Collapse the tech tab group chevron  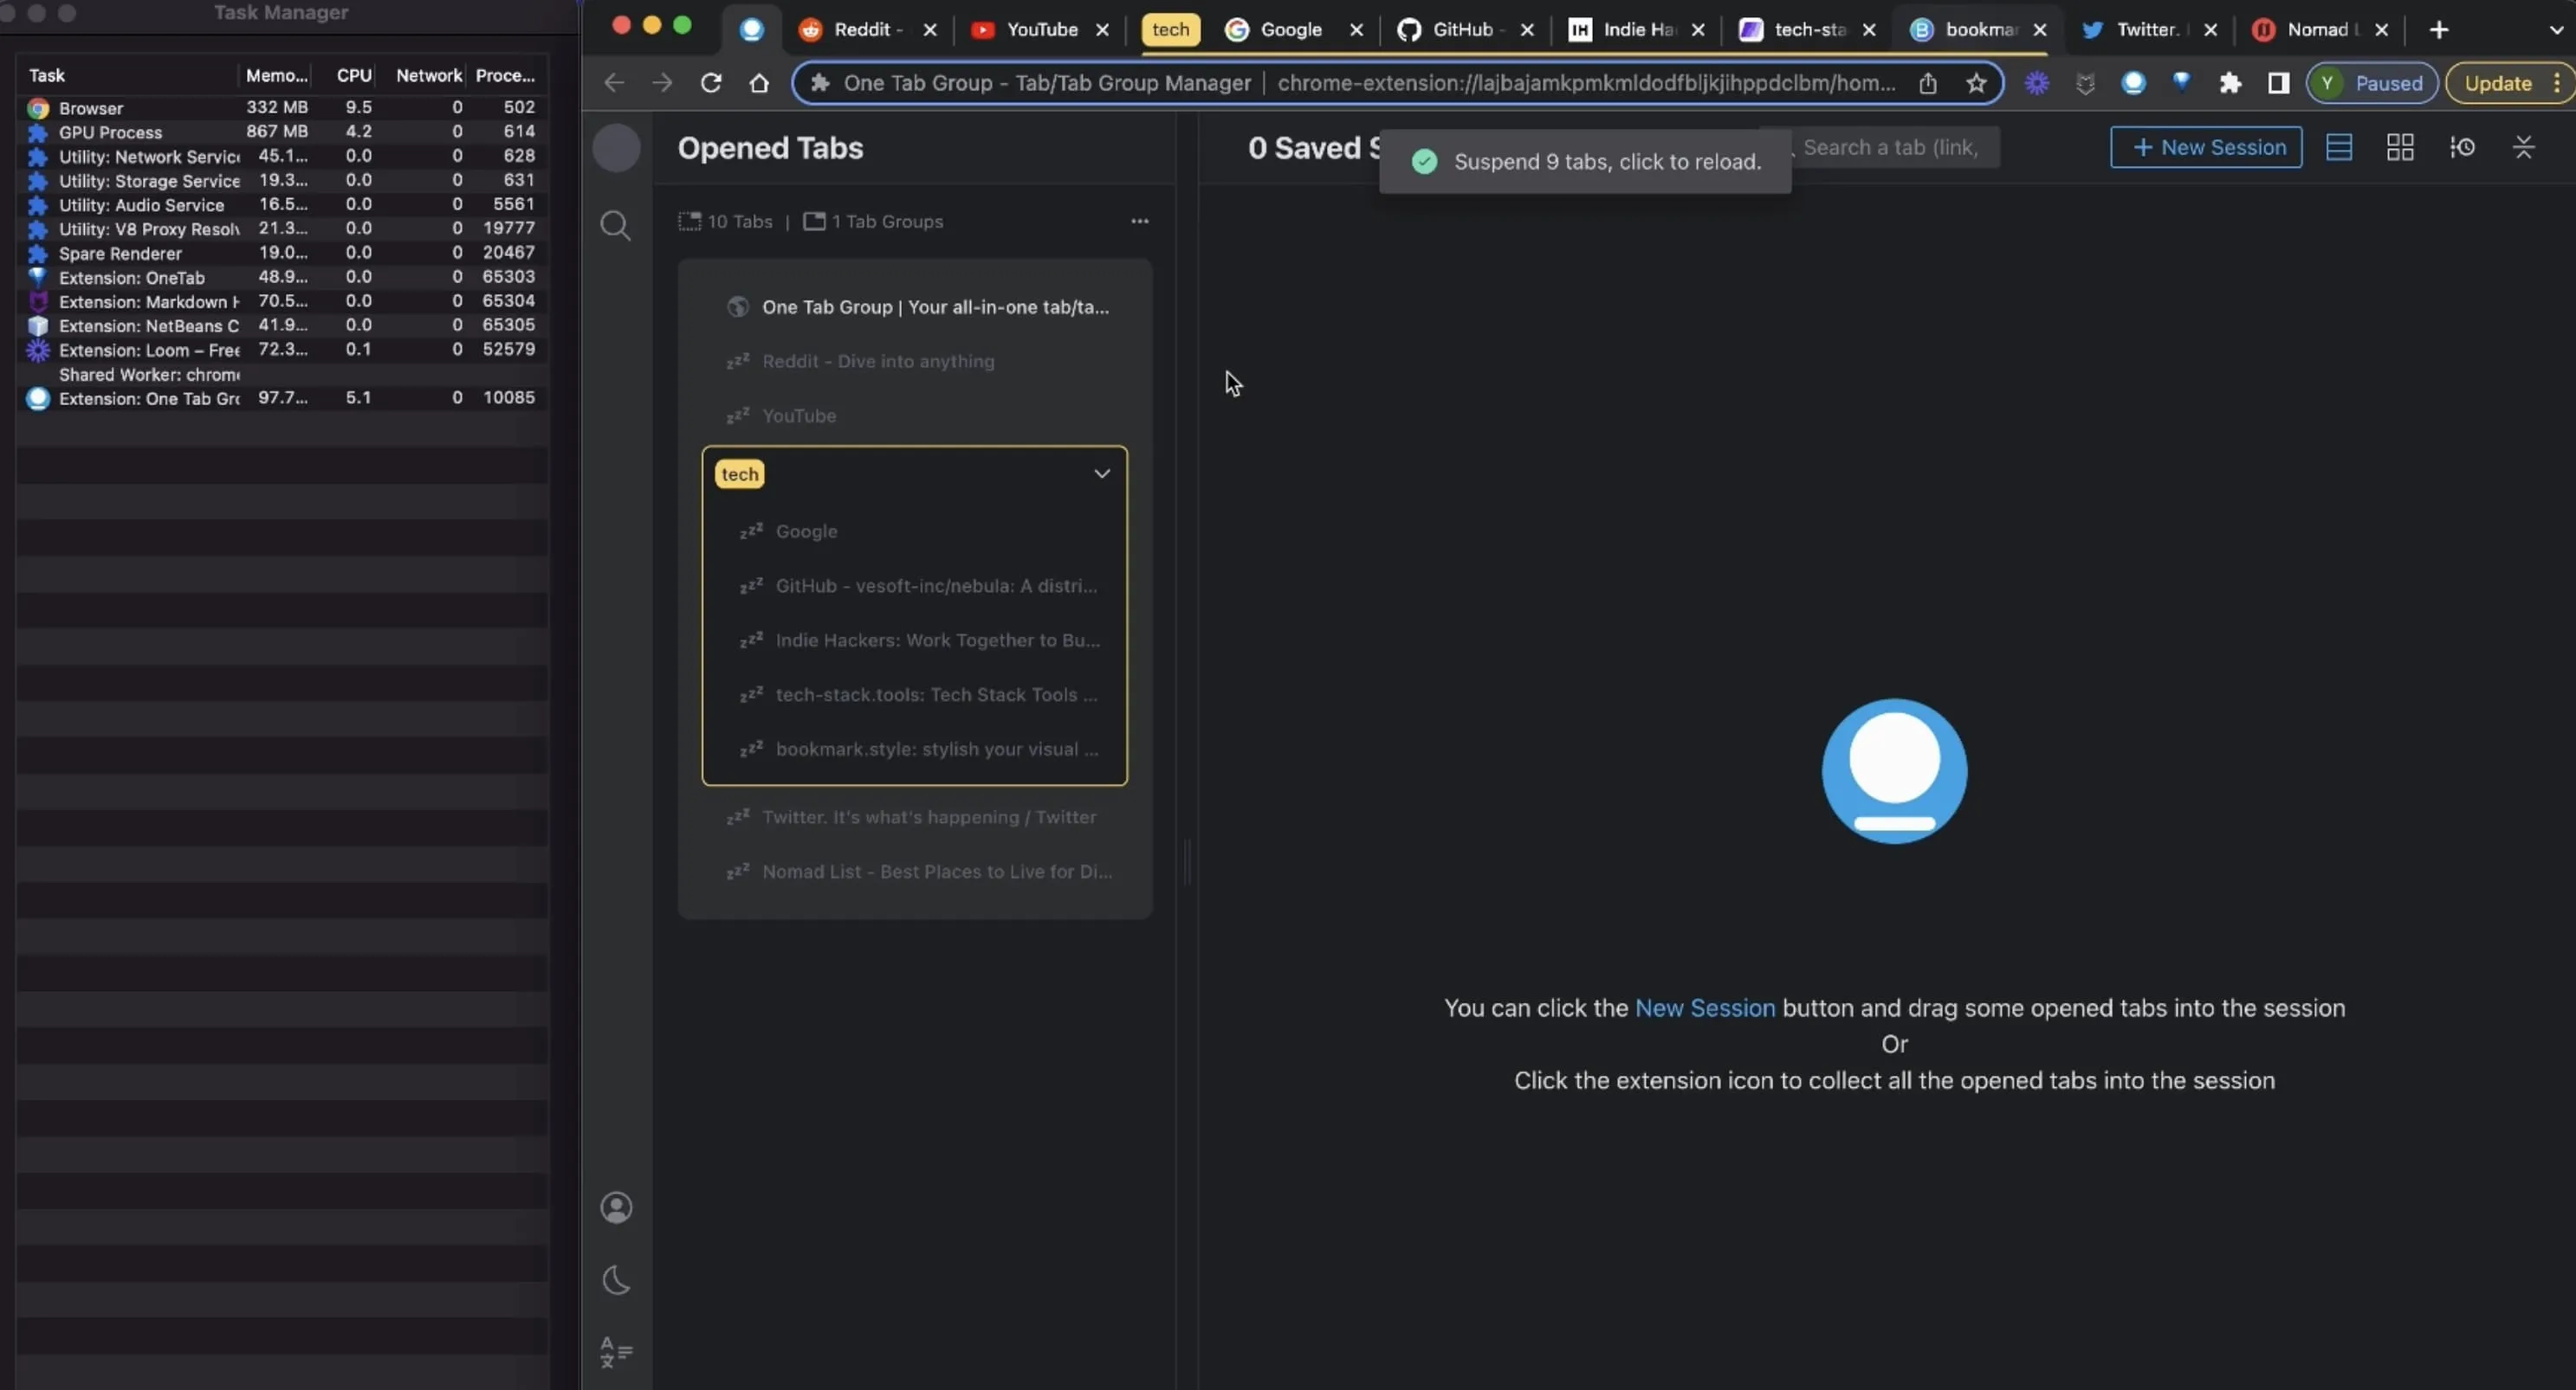pyautogui.click(x=1101, y=473)
